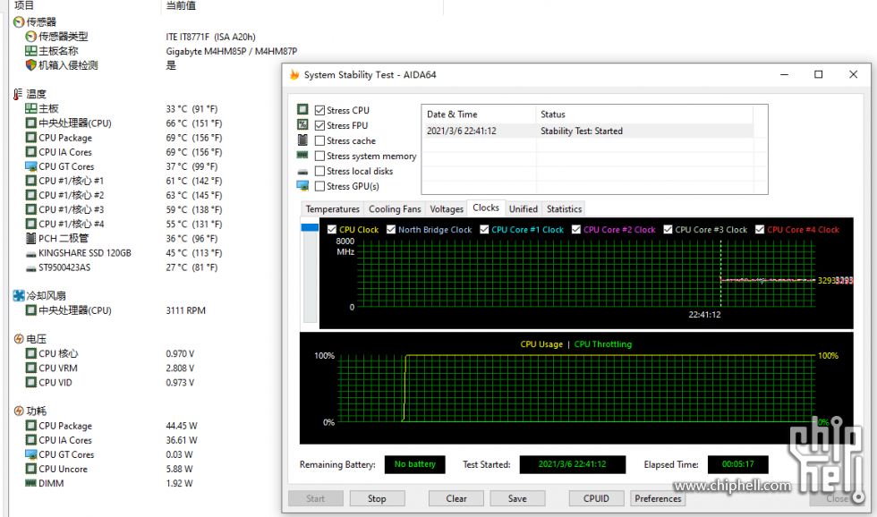
Task: Click the CPU fan row icon under 冷却风扇
Action: click(x=30, y=310)
